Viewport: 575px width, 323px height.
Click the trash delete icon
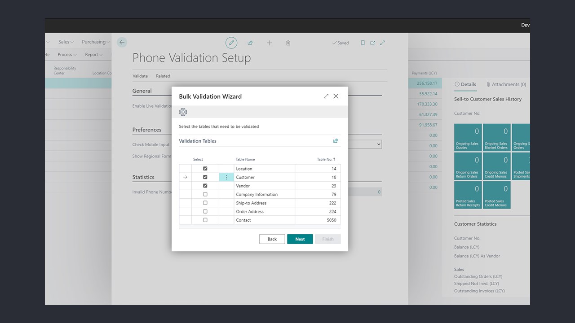pos(288,43)
